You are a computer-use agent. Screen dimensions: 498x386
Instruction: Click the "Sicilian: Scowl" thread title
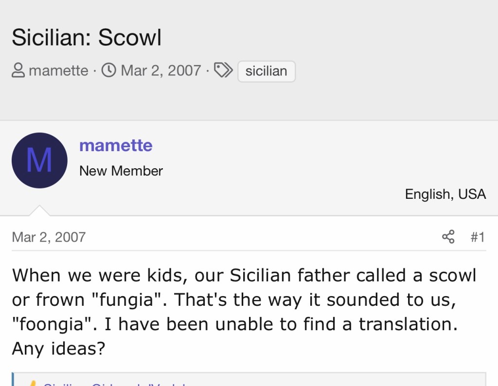click(x=87, y=37)
